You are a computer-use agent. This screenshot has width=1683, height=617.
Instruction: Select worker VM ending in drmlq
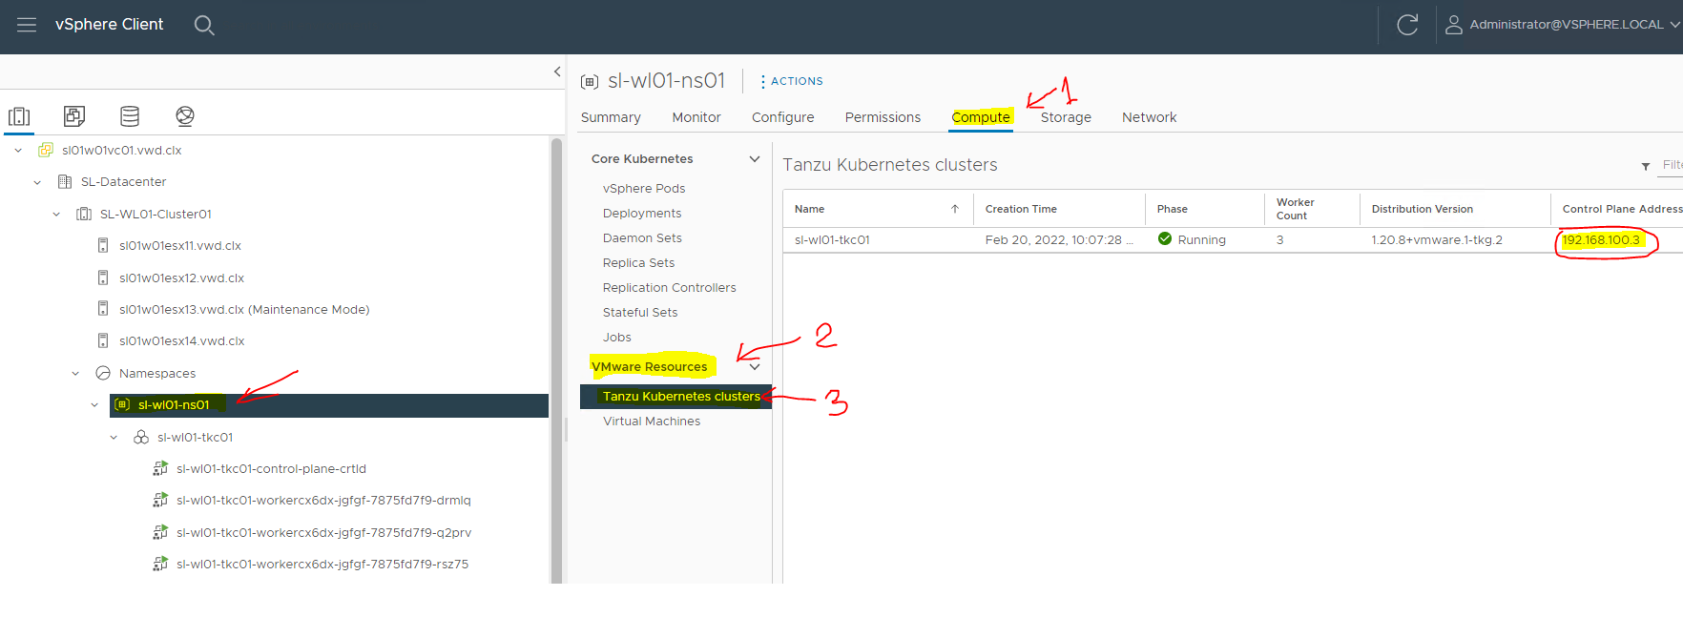tap(323, 501)
